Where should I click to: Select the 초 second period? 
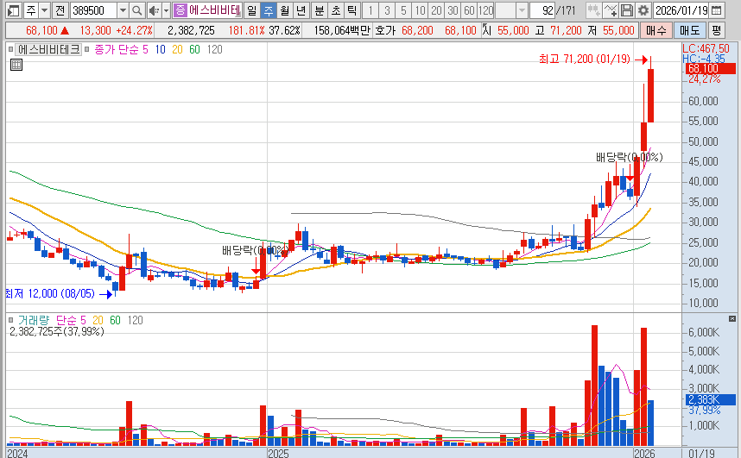[x=336, y=9]
